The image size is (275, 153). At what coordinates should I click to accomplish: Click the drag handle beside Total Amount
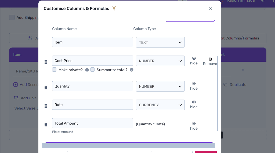[x=46, y=125]
